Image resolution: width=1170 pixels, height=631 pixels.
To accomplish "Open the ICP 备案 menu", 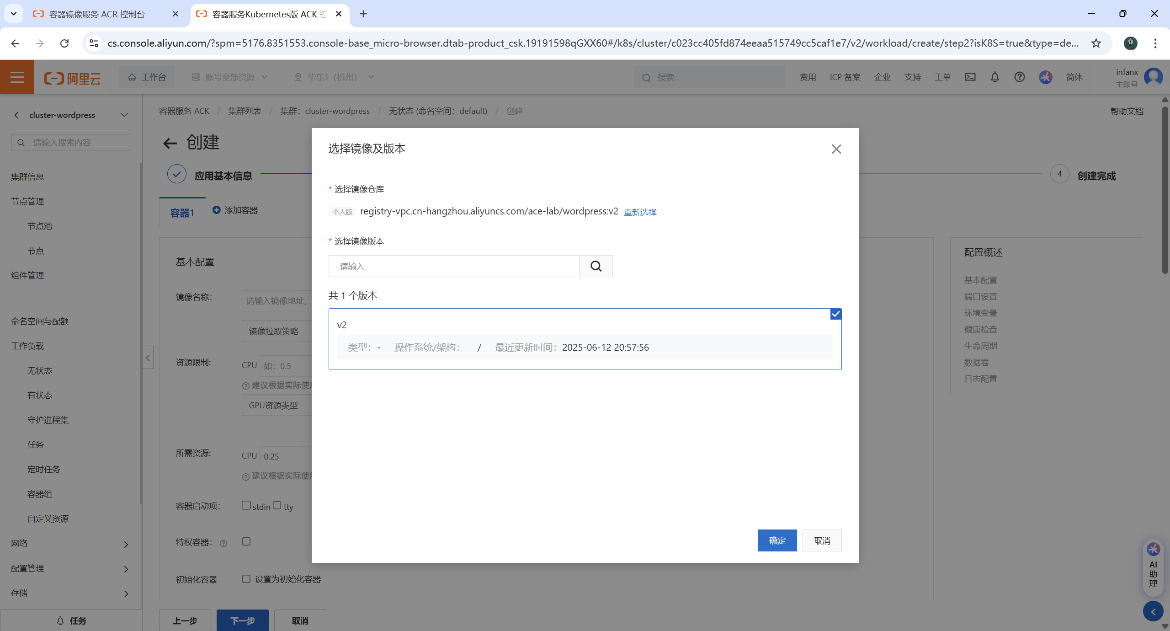I will 845,77.
